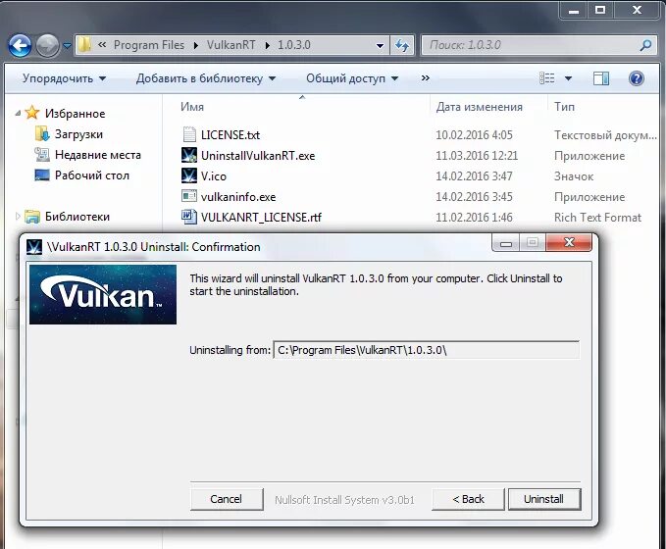Viewport: 666px width, 549px height.
Task: Show more toolbar commands via double chevron
Action: pyautogui.click(x=425, y=78)
